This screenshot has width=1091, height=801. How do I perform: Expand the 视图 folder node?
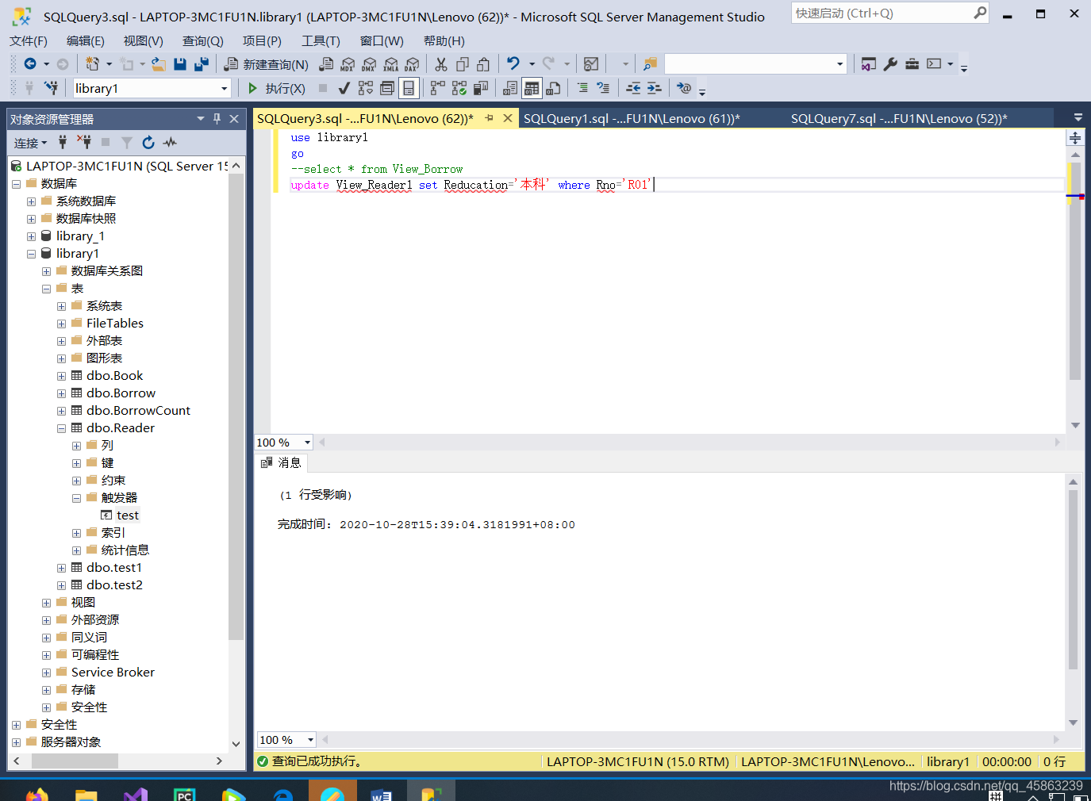click(x=46, y=603)
